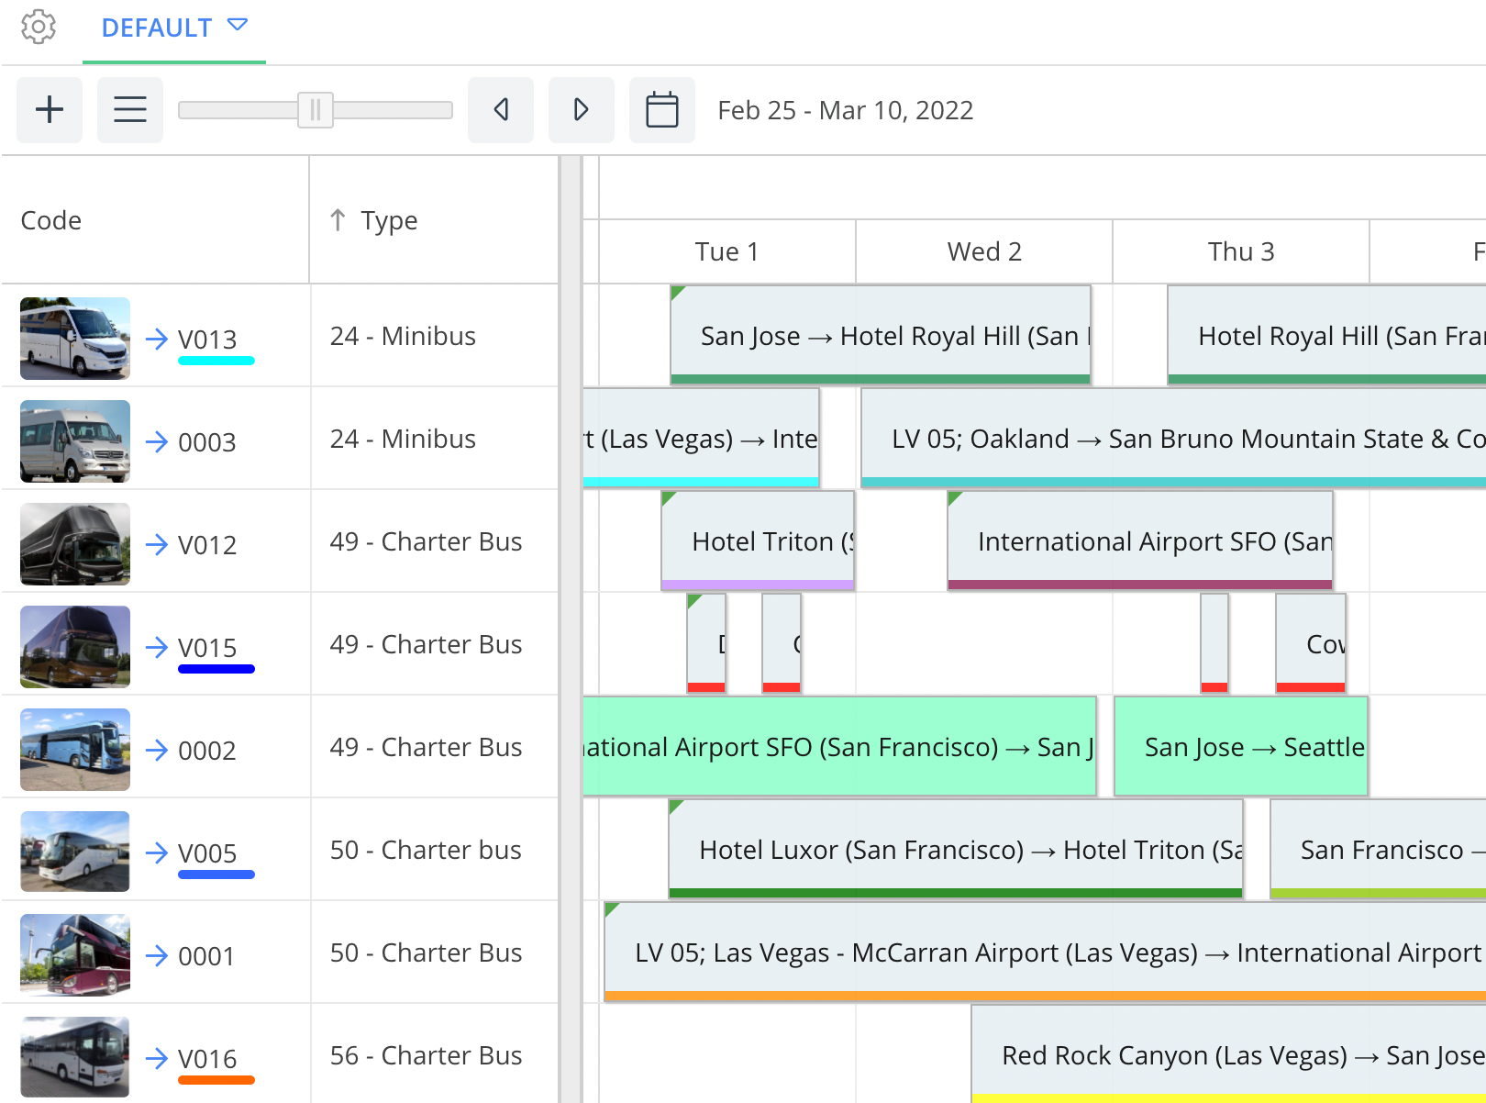Click the arrow icon next to 0002
Image resolution: width=1486 pixels, height=1103 pixels.
[x=157, y=750]
